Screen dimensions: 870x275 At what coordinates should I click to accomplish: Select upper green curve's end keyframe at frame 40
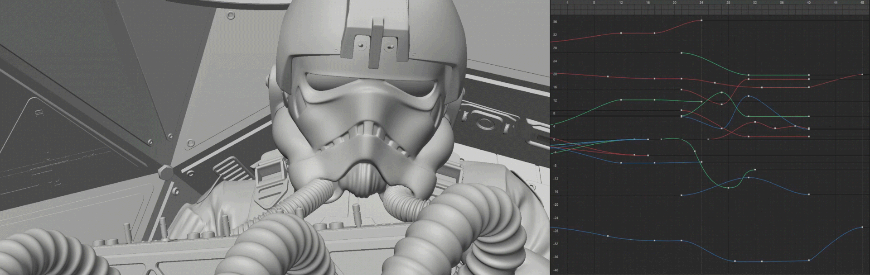tap(809, 75)
